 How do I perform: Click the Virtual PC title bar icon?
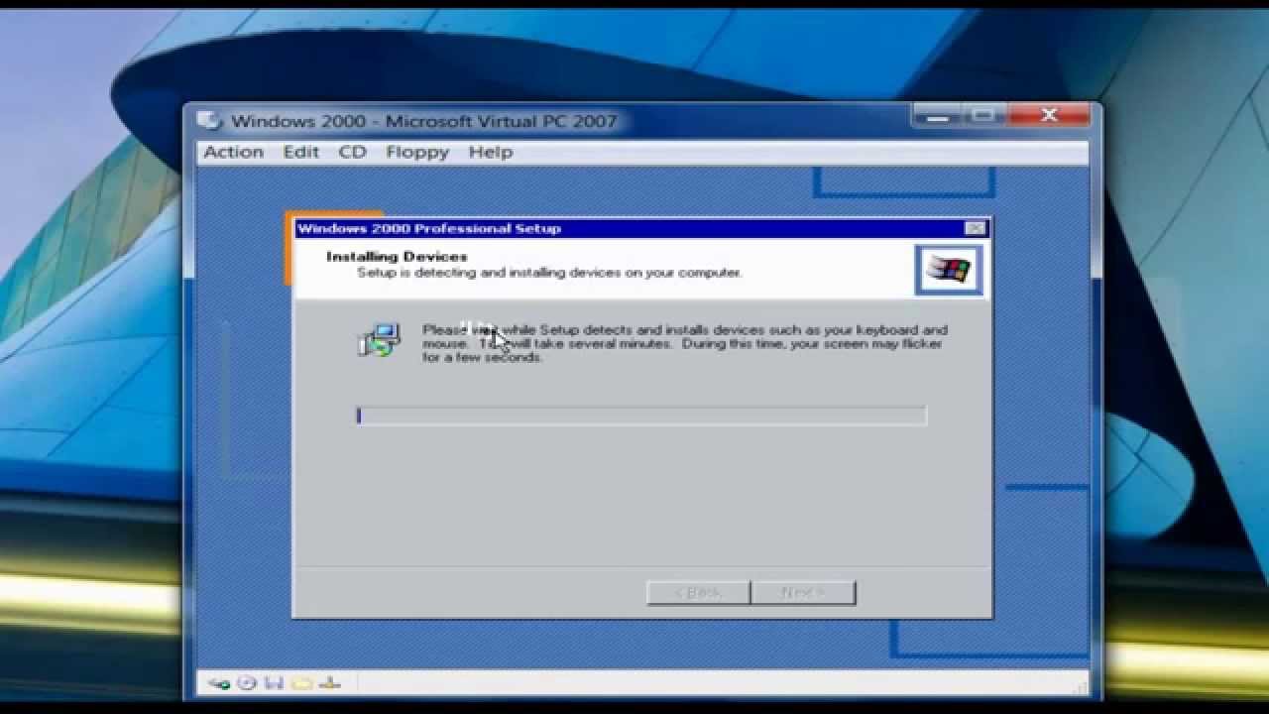(x=208, y=121)
